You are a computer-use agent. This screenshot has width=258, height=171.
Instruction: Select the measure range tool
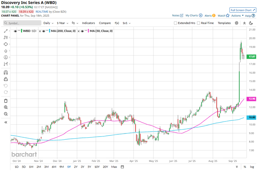6,64
